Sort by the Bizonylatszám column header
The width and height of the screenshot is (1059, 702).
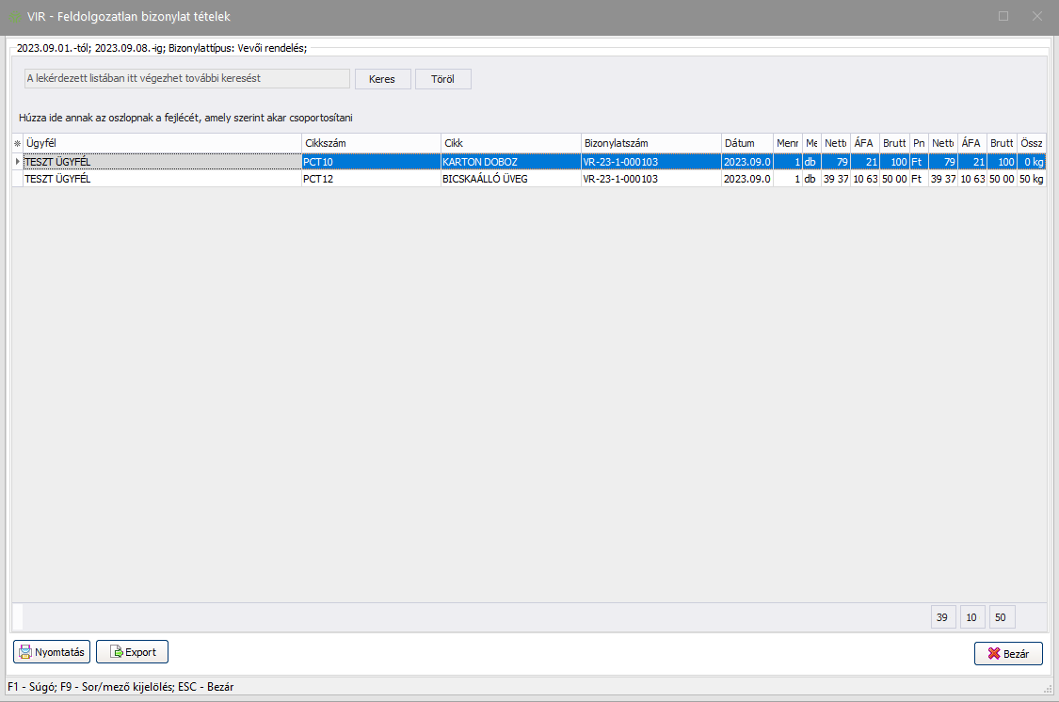point(650,143)
